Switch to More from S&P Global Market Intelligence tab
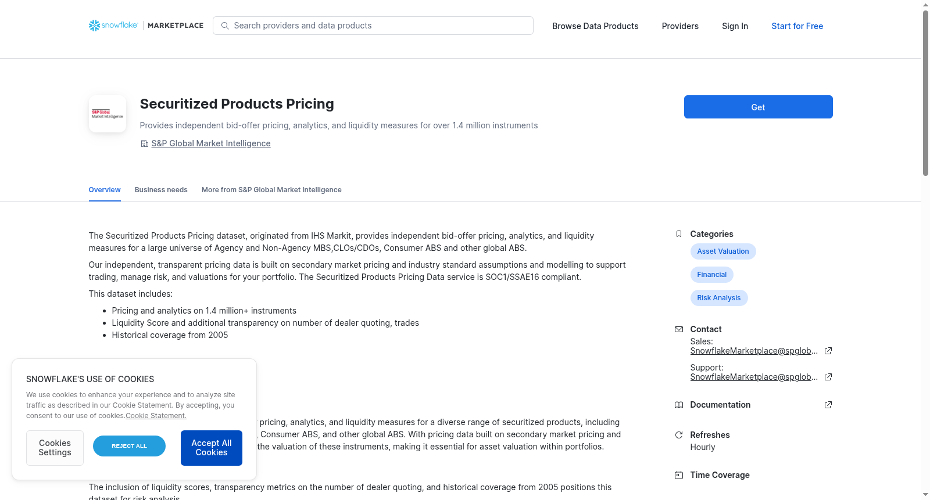 click(271, 190)
